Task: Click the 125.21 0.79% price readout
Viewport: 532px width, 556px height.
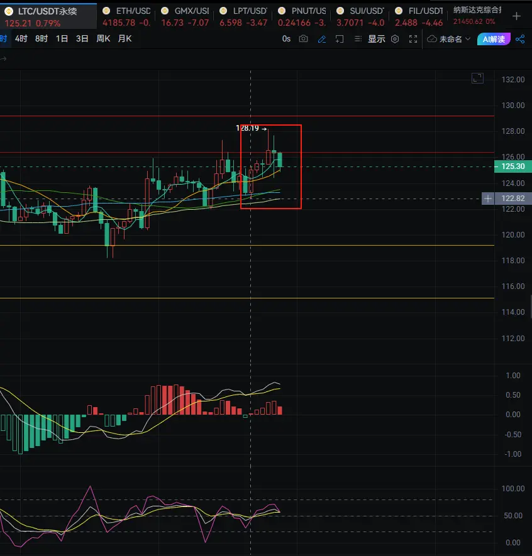Action: click(x=33, y=23)
